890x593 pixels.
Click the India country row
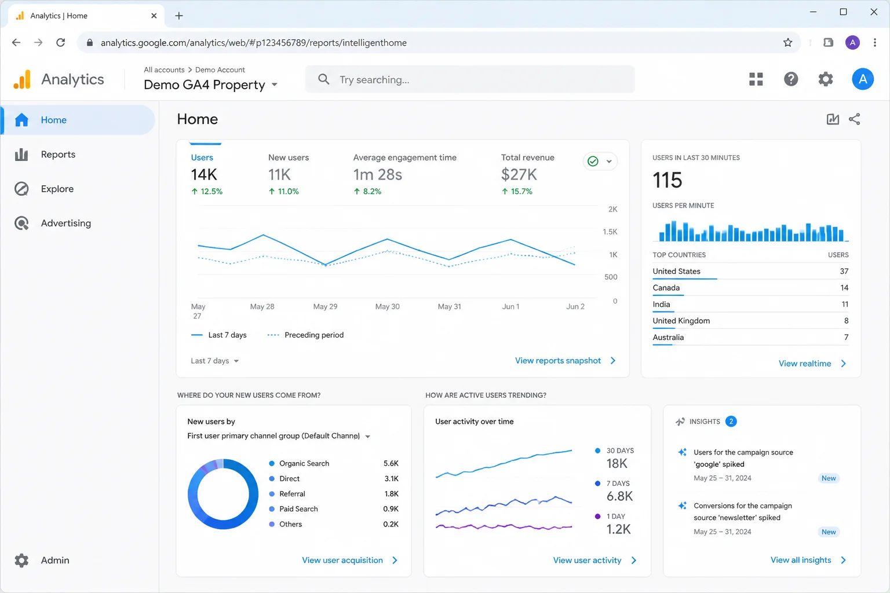750,305
